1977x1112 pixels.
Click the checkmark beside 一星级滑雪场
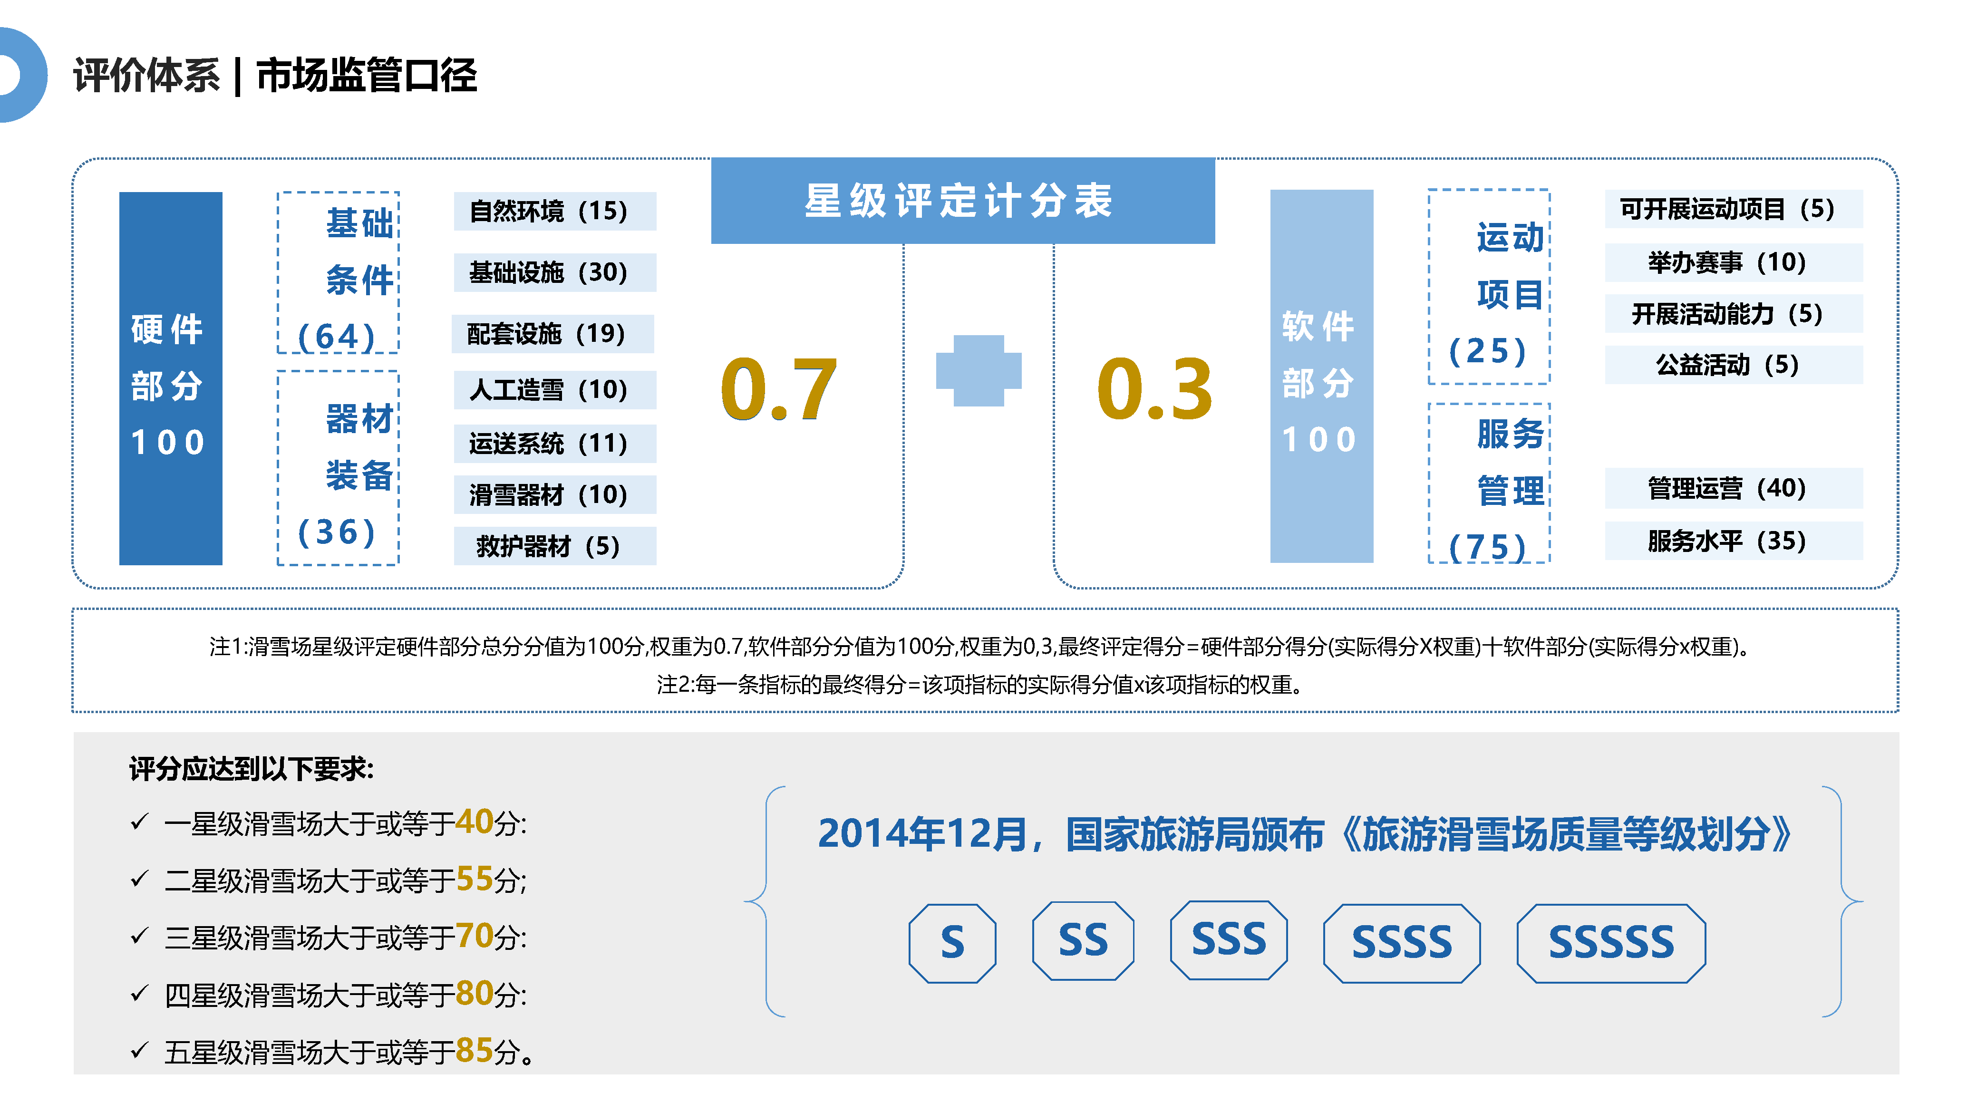click(139, 822)
